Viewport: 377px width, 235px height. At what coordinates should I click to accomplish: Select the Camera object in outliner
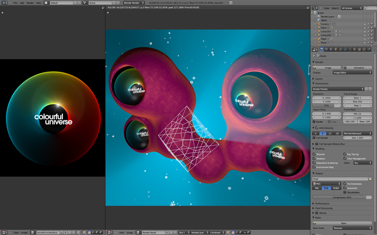(325, 24)
